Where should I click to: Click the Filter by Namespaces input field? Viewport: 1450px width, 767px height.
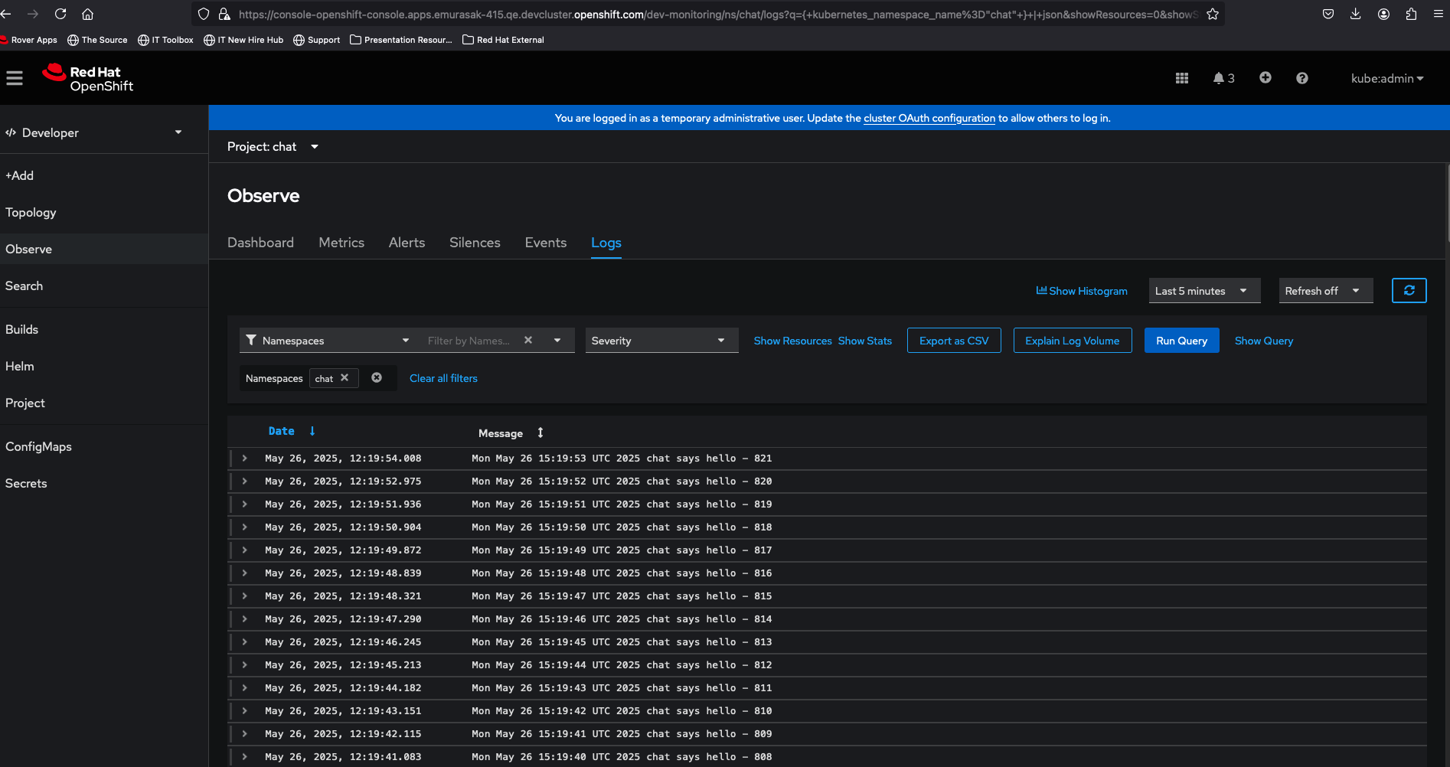469,341
